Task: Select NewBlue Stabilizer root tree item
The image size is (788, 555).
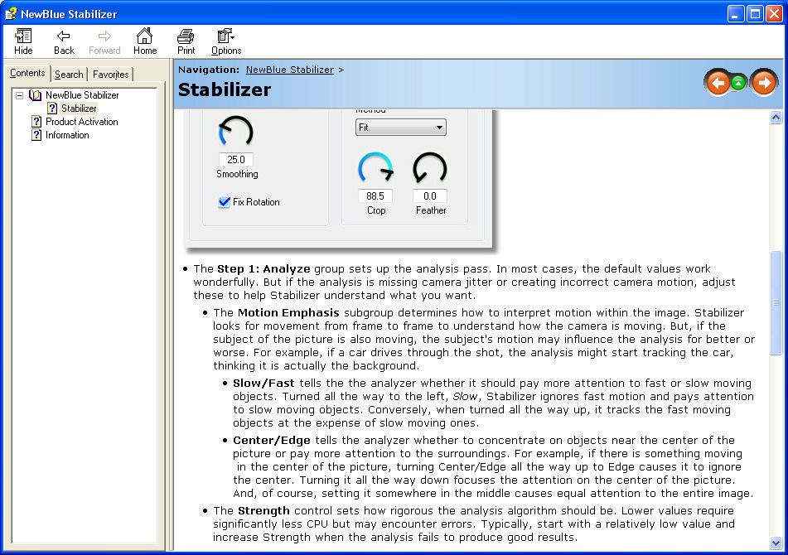Action: [x=82, y=95]
